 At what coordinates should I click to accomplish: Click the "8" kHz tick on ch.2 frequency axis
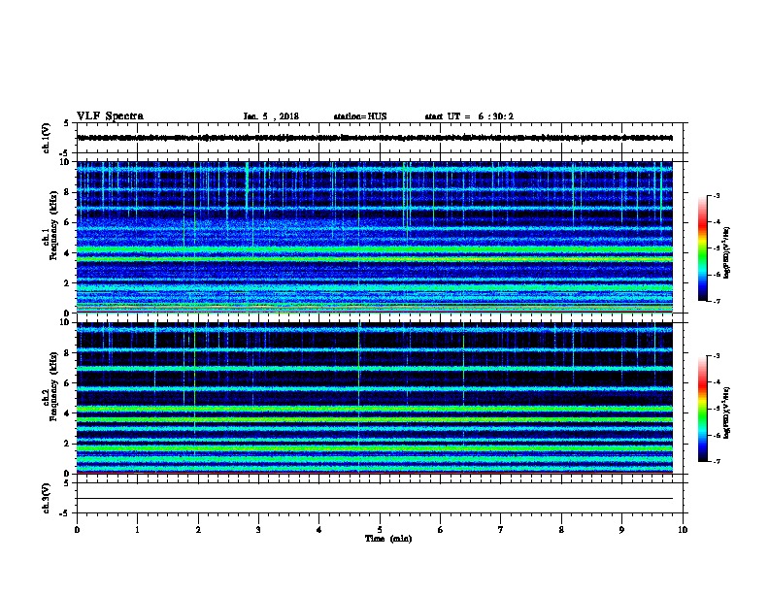(68, 353)
